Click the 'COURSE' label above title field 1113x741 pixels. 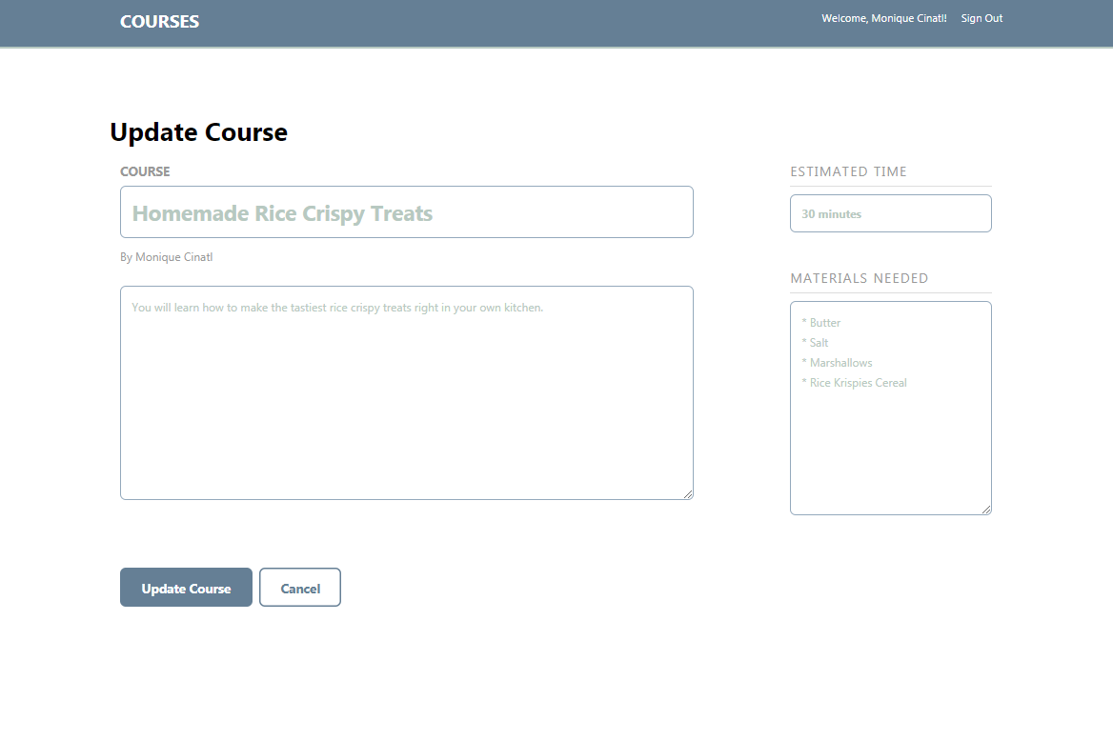145,171
